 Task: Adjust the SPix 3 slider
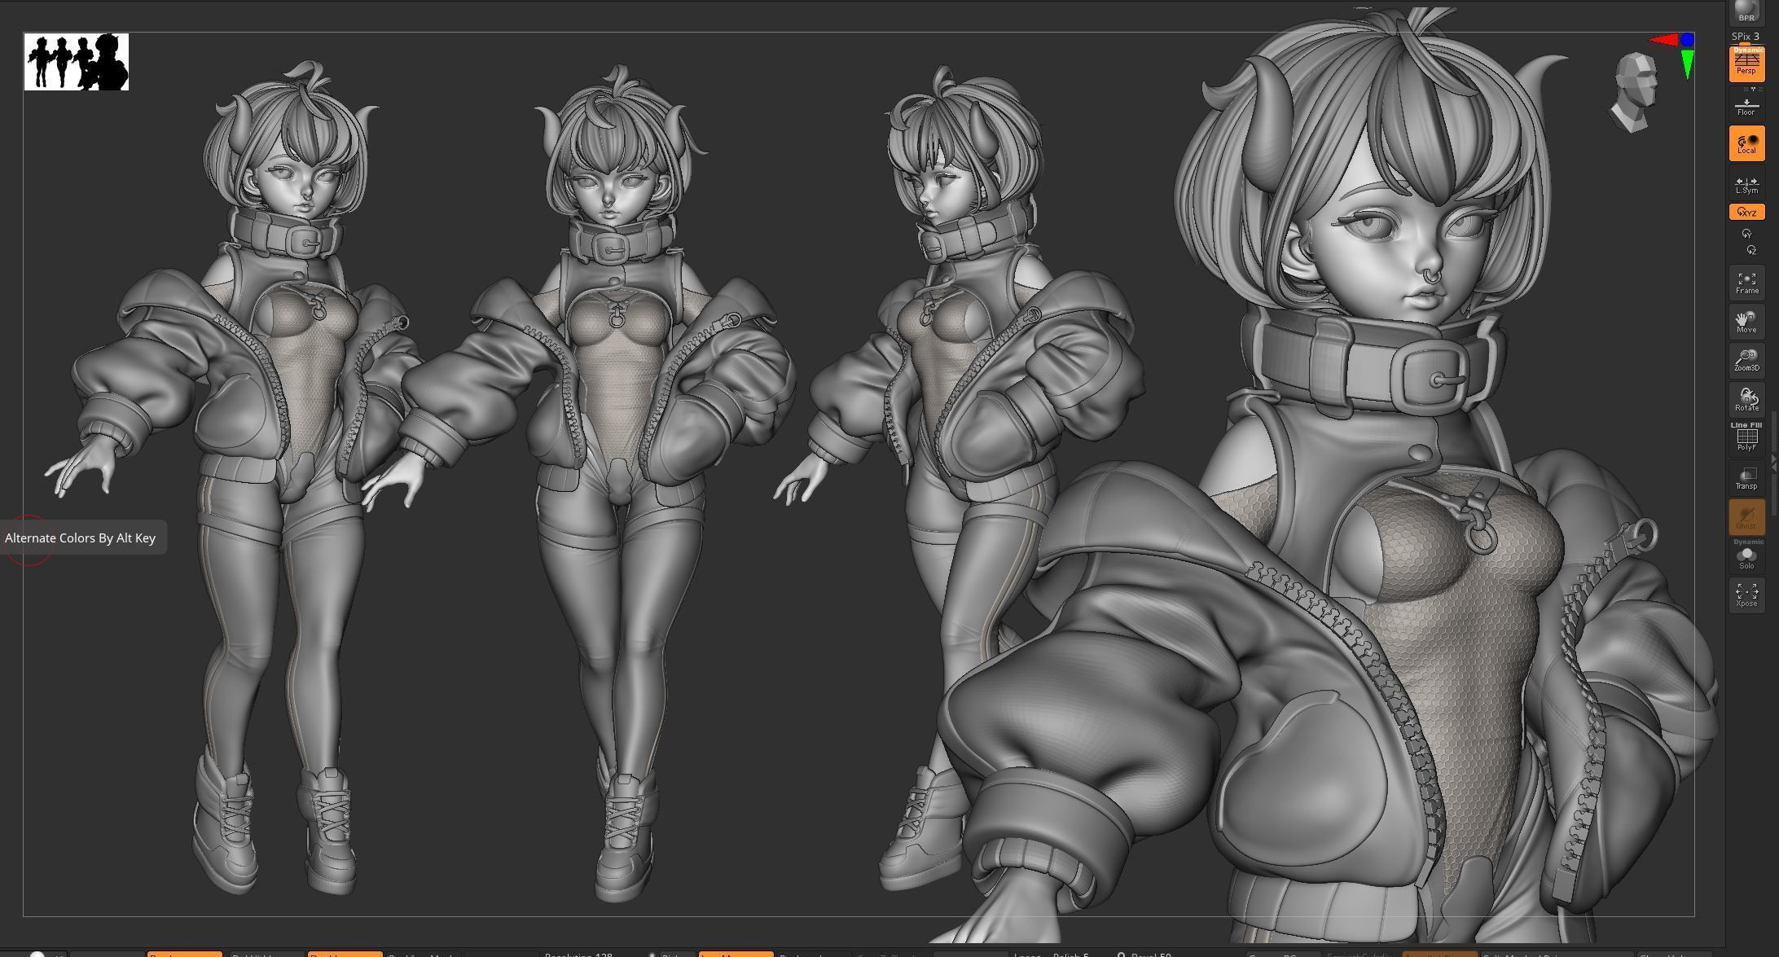1745,37
